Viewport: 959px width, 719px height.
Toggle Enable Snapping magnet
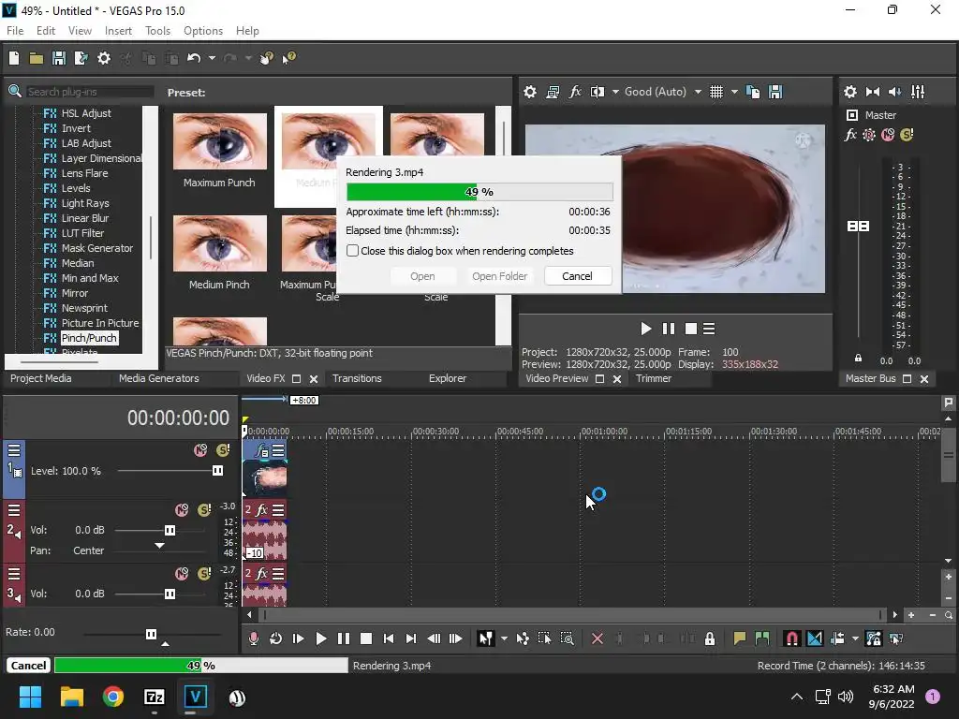792,638
